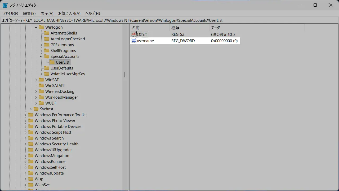Click the string icon beside (既定) value
The width and height of the screenshot is (339, 191).
133,34
